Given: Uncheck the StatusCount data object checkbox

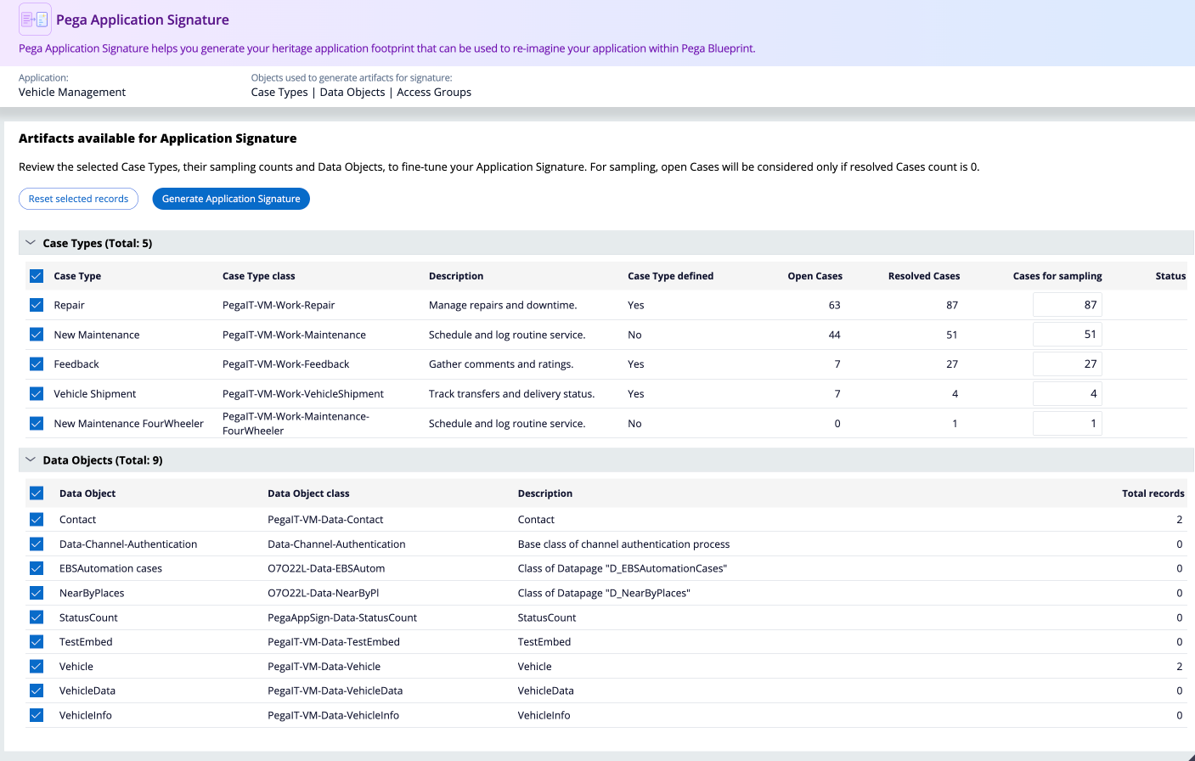Looking at the screenshot, I should 37,617.
